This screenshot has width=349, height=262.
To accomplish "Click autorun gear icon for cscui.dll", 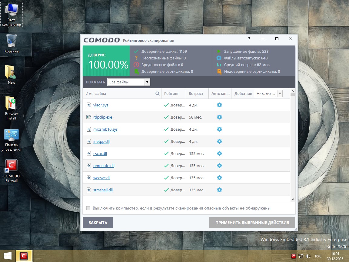I will (x=219, y=153).
